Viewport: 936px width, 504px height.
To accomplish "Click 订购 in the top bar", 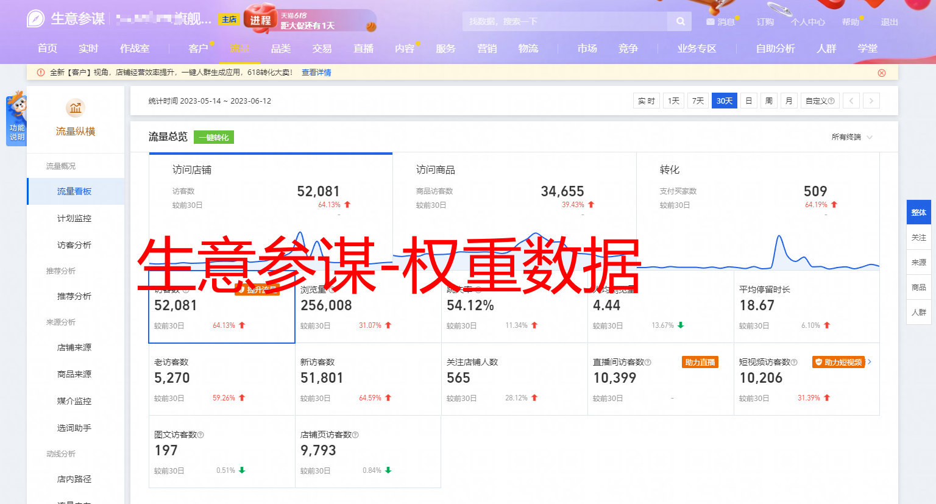I will click(x=765, y=22).
